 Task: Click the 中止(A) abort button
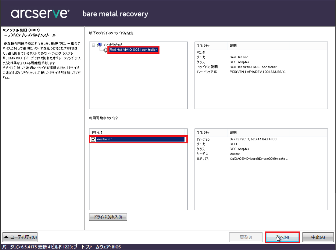318,237
